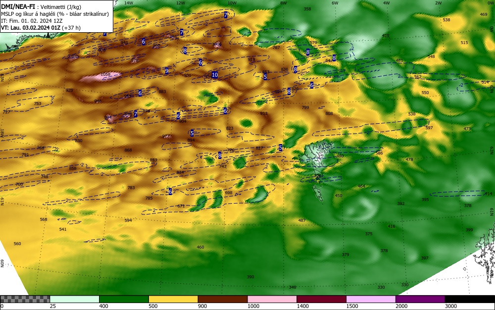Click the map value 358
Screen dimensions: 495x310
click(x=307, y=9)
